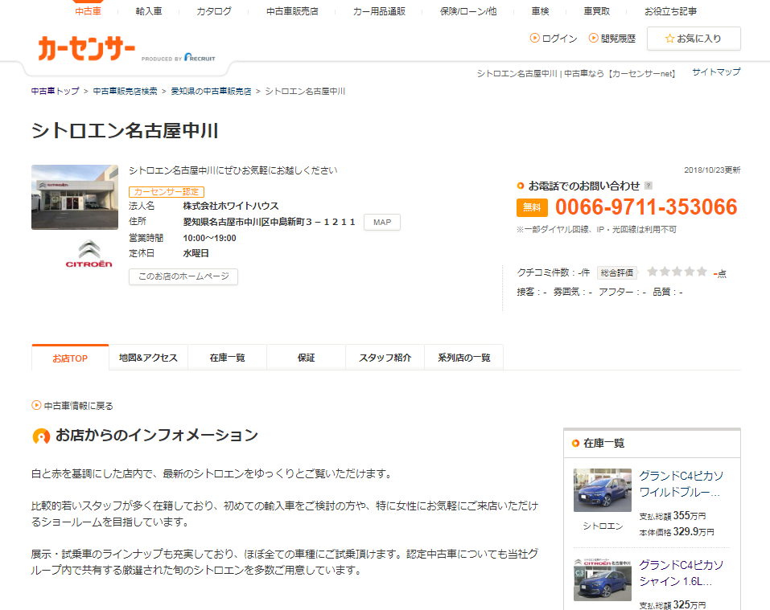The height and width of the screenshot is (610, 770).
Task: Click the カーセンサー logo
Action: pyautogui.click(x=86, y=48)
